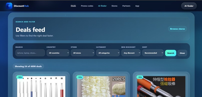Open the DiscountHub home link text
The height and width of the screenshot is (97, 202).
coord(21,6)
